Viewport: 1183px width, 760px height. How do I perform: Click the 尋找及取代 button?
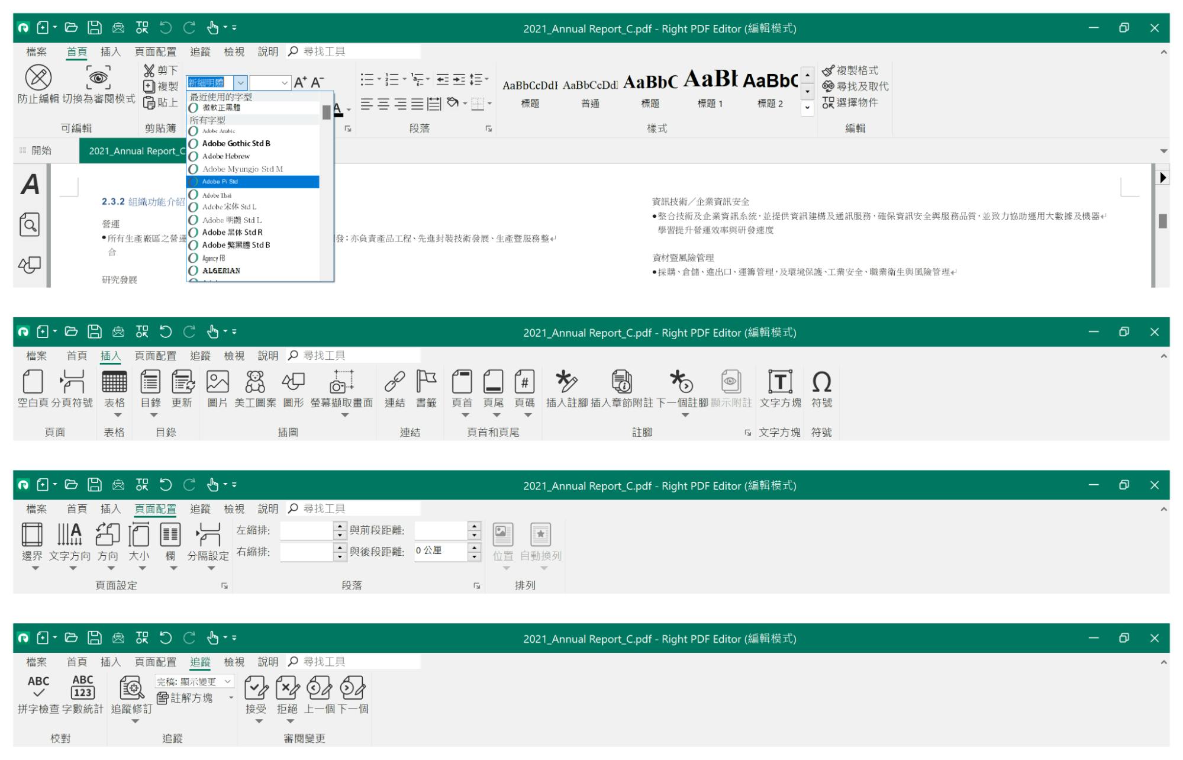coord(855,86)
